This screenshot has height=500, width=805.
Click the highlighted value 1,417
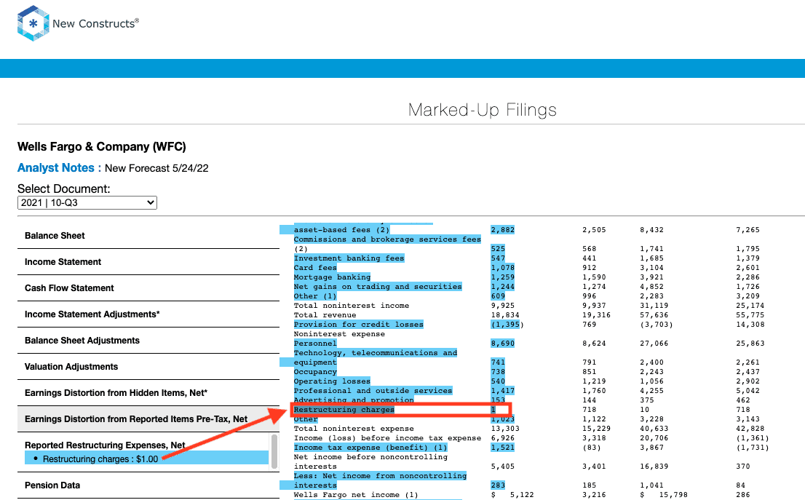pyautogui.click(x=503, y=391)
